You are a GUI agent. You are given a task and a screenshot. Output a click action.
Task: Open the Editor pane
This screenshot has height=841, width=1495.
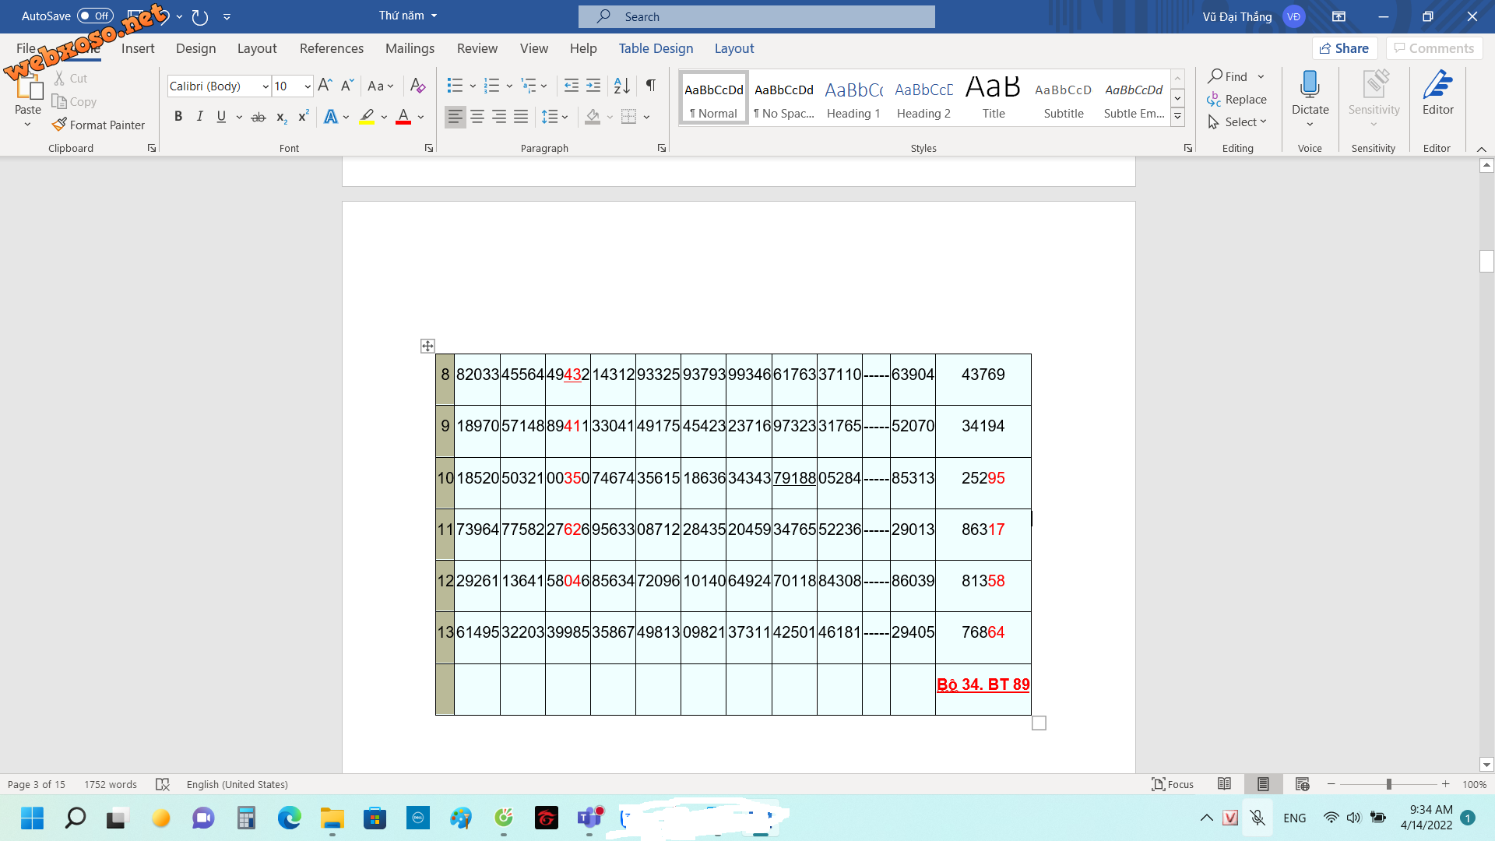1437,93
